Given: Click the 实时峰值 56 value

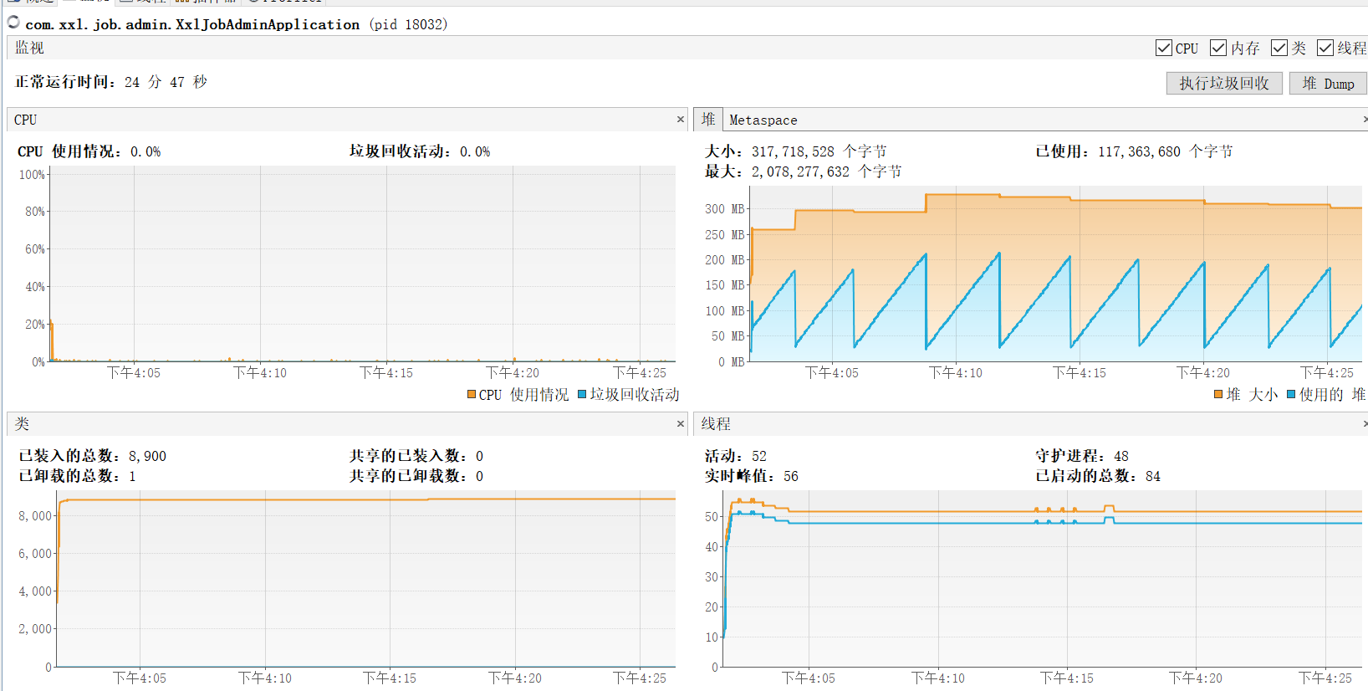Looking at the screenshot, I should (790, 476).
